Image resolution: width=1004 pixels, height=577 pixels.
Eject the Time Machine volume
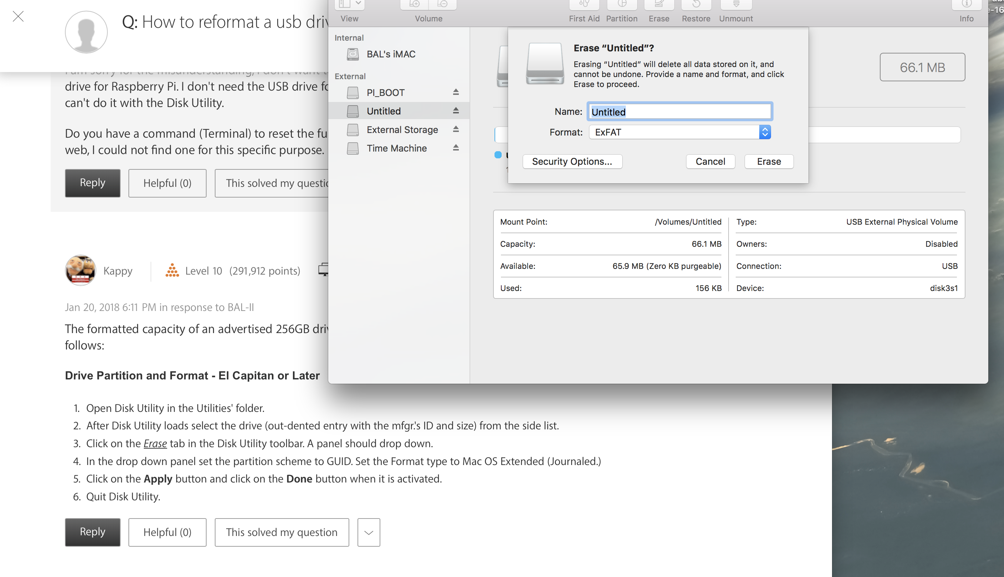[455, 148]
